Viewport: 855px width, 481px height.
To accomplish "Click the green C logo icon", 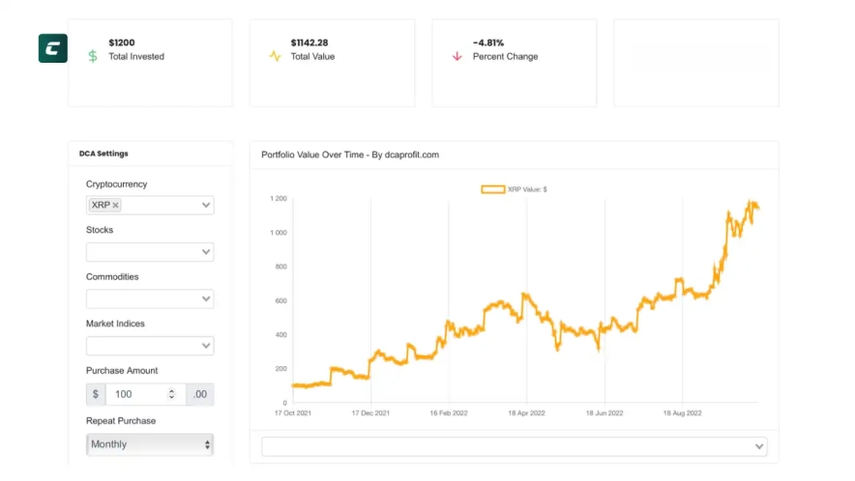I will [52, 48].
